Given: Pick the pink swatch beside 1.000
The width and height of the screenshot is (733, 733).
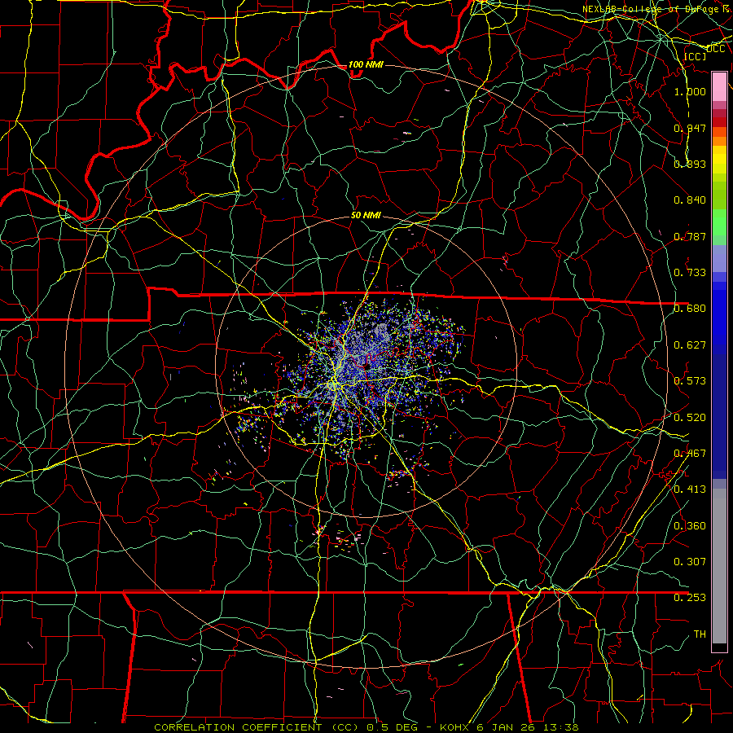Looking at the screenshot, I should pyautogui.click(x=719, y=87).
